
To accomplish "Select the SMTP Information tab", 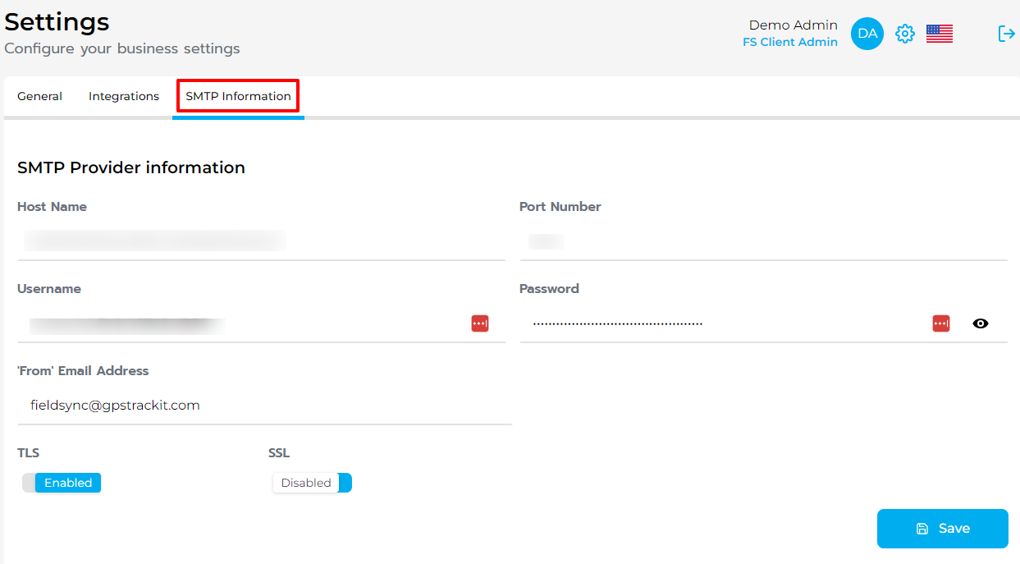I will tap(237, 96).
